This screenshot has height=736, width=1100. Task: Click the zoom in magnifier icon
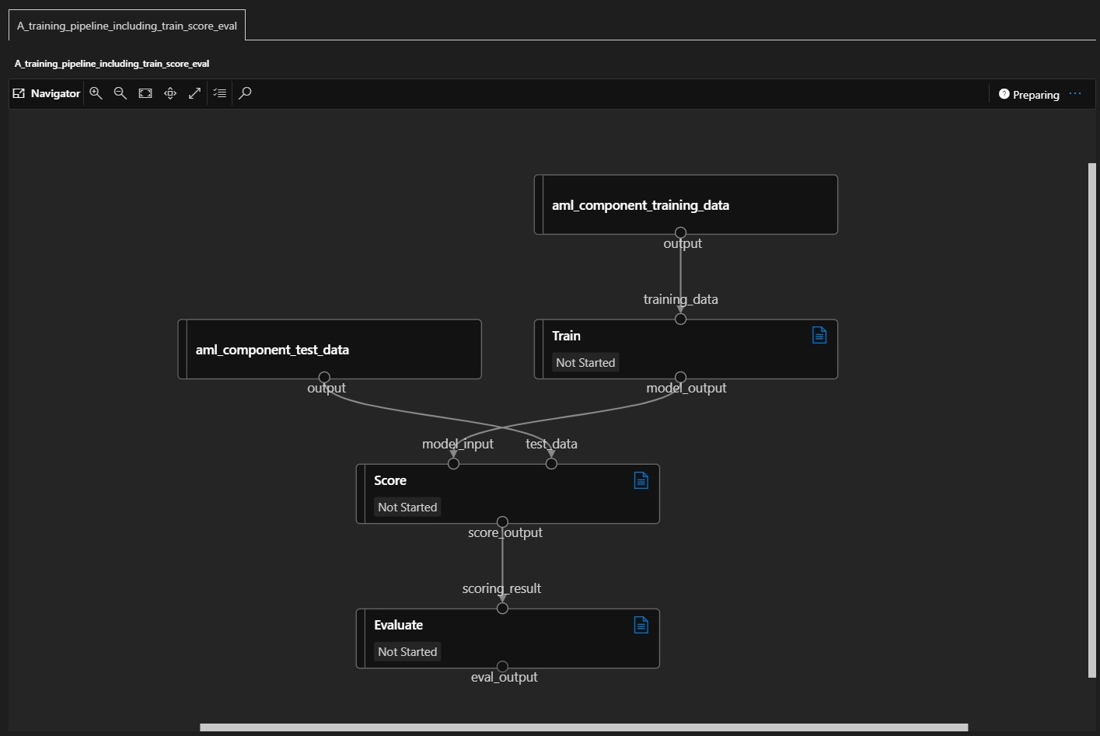coord(96,93)
